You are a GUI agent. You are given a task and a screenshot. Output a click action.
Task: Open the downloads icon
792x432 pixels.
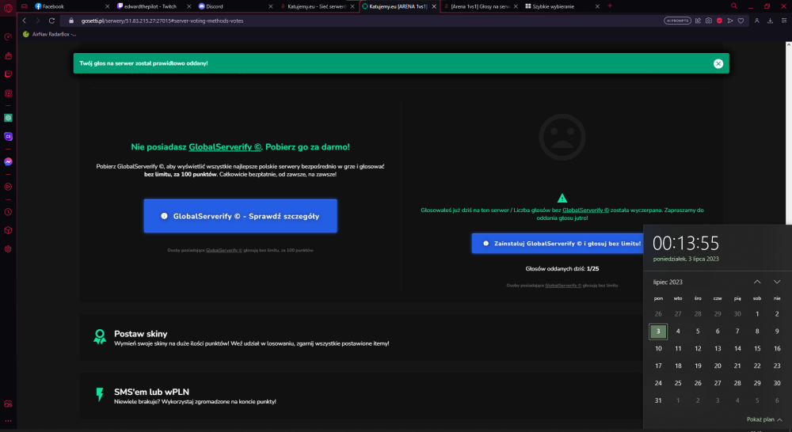[771, 21]
